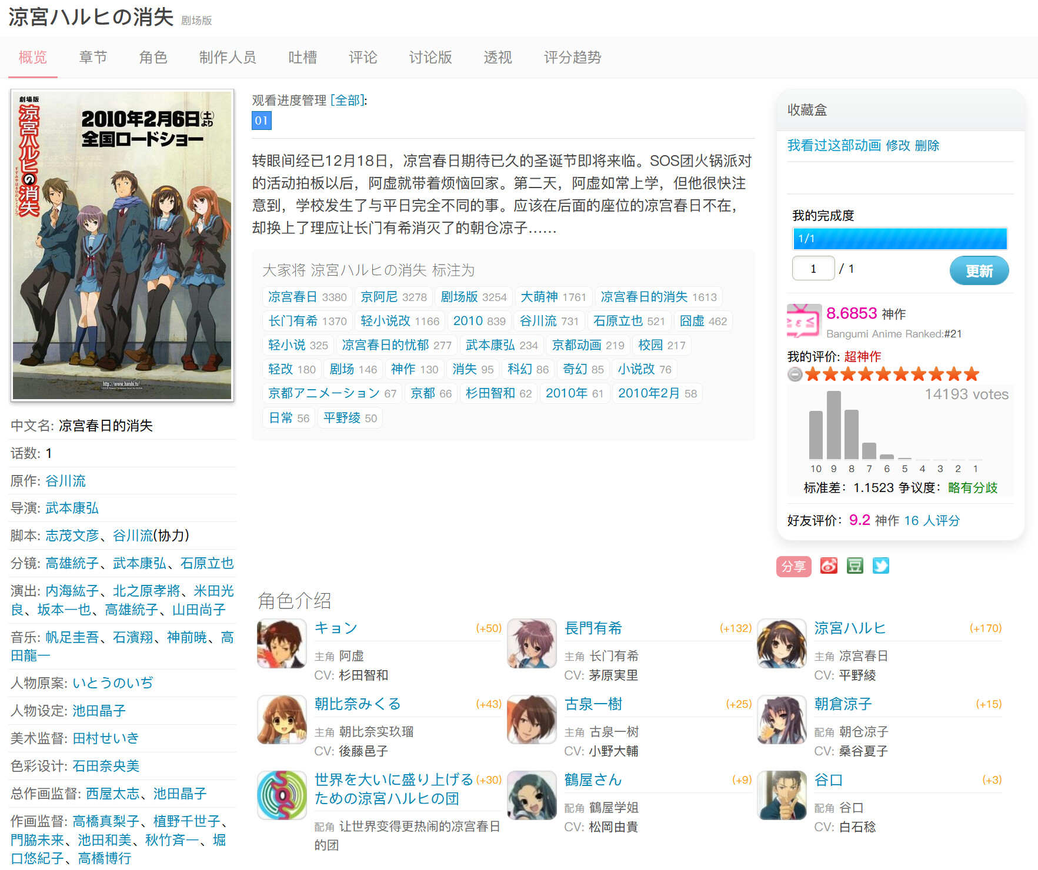Open CV 平野綾 link
Image resolution: width=1038 pixels, height=870 pixels.
(x=857, y=675)
